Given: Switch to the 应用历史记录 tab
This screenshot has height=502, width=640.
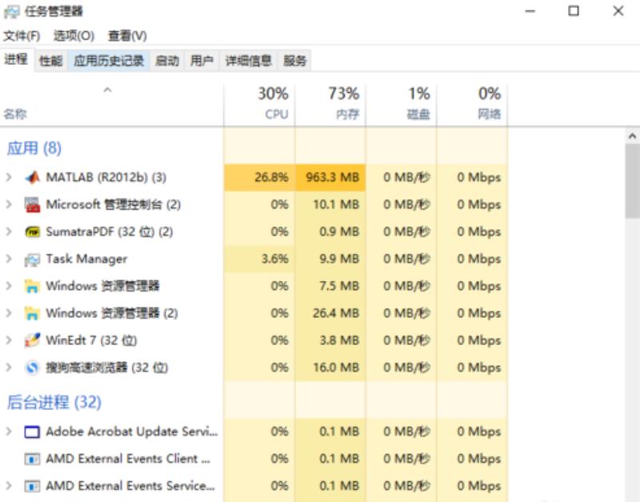Looking at the screenshot, I should tap(109, 61).
